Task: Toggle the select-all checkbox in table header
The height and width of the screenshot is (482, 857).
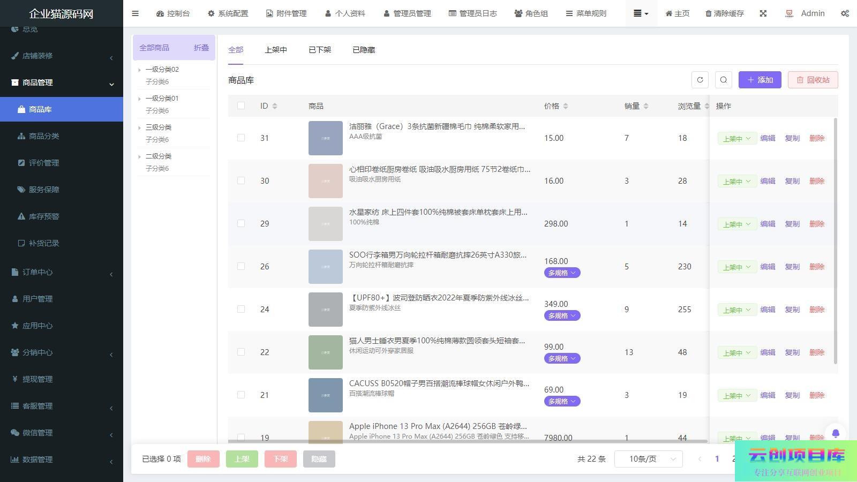Action: pyautogui.click(x=241, y=106)
